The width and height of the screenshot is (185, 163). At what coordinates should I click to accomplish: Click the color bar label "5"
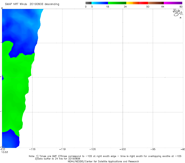(92, 7)
